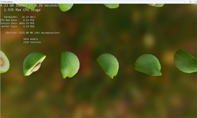Click the BulkLoadDemo window title text

pos(8,2)
